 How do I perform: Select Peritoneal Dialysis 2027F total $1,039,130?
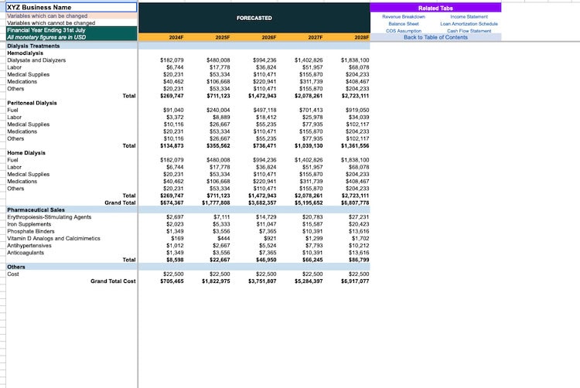(x=309, y=145)
